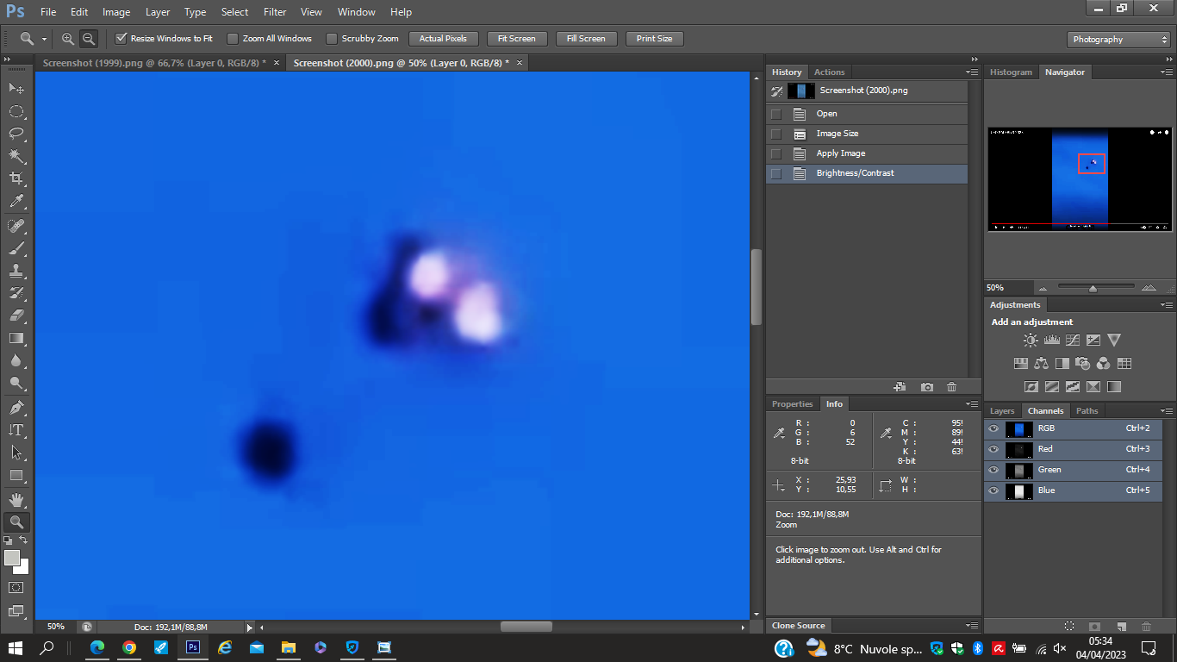Screen dimensions: 1177x662
Task: Select the Magic Wand tool
Action: click(16, 156)
